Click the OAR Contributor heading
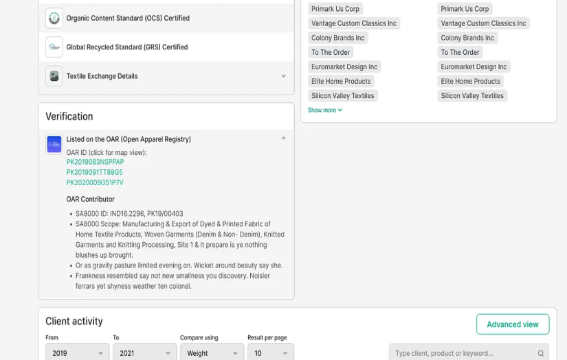This screenshot has width=567, height=360. tap(91, 199)
